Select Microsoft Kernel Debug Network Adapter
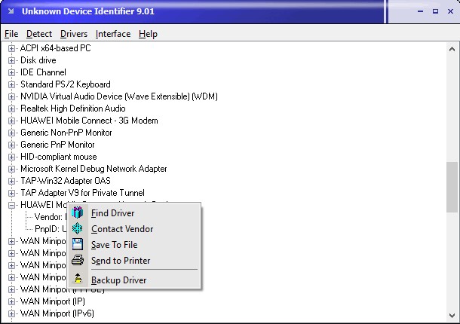Screen dimensions: 460x324 pos(94,169)
